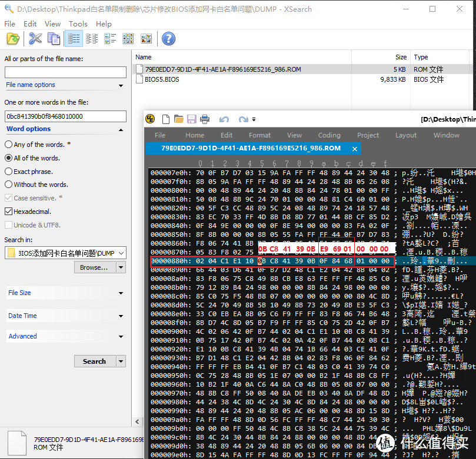Click the redo arrow in UltraEdit

tap(244, 119)
